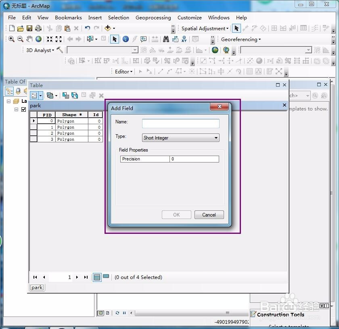Screen dimensions: 339x329
Task: Go to next record button
Action: tap(77, 277)
